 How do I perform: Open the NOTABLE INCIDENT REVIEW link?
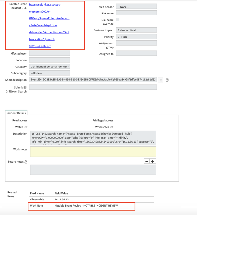coord(101,206)
